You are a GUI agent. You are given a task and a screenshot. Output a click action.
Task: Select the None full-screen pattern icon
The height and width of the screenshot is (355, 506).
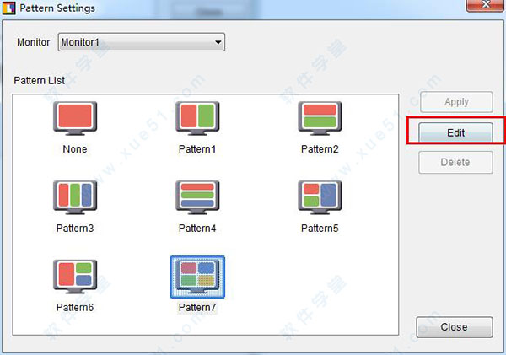pyautogui.click(x=75, y=118)
